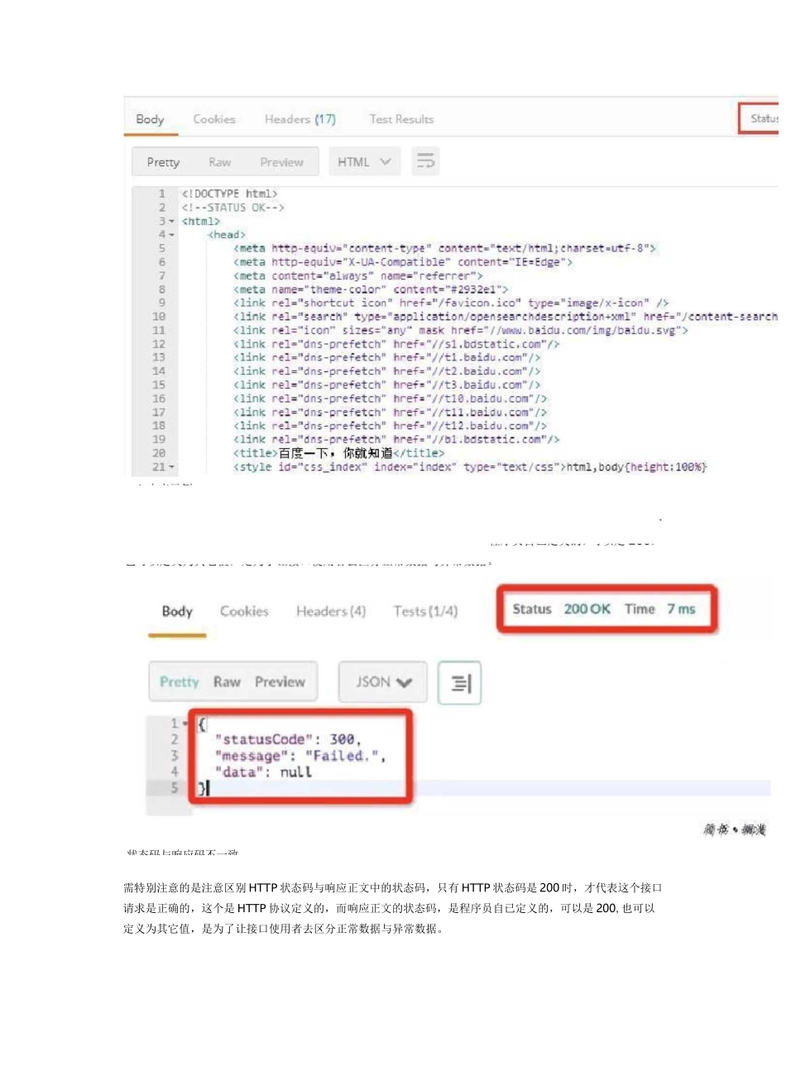Image resolution: width=786 pixels, height=1090 pixels.
Task: Select Body tab in lower response panel
Action: (177, 611)
